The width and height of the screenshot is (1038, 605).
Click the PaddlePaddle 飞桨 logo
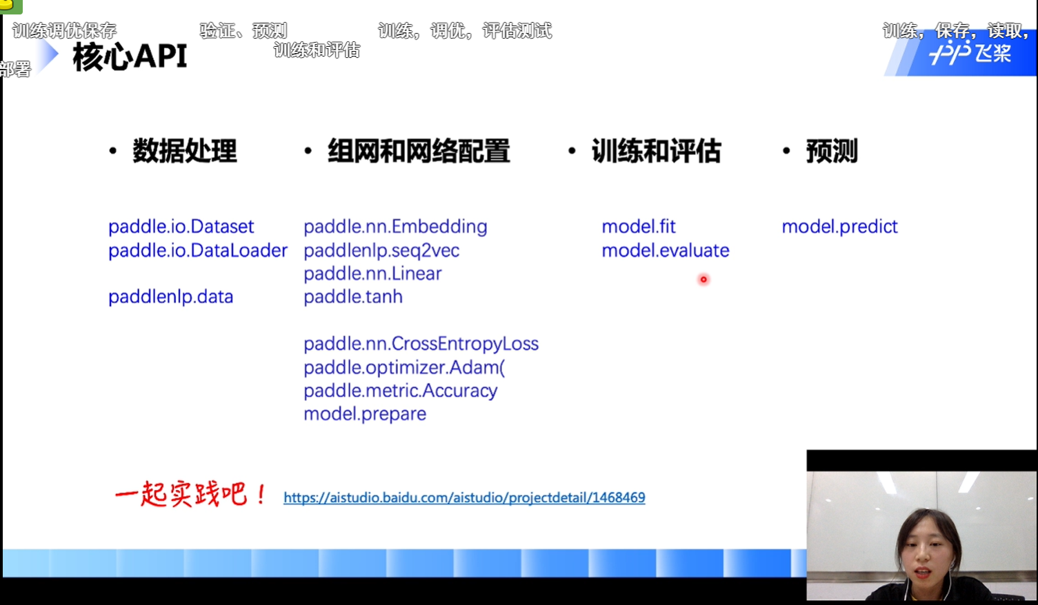pos(970,54)
